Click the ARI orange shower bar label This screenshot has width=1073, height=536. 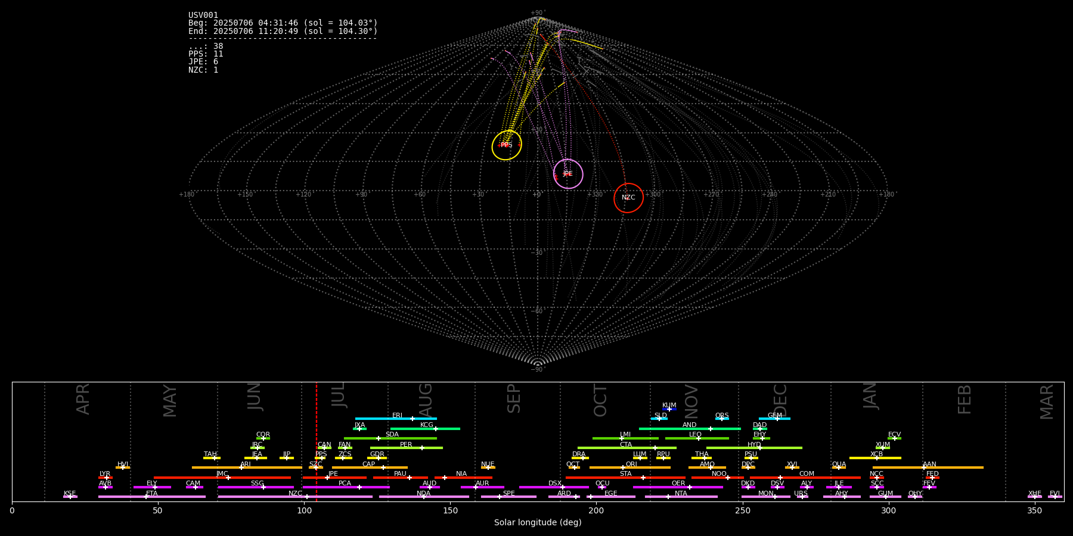(246, 464)
